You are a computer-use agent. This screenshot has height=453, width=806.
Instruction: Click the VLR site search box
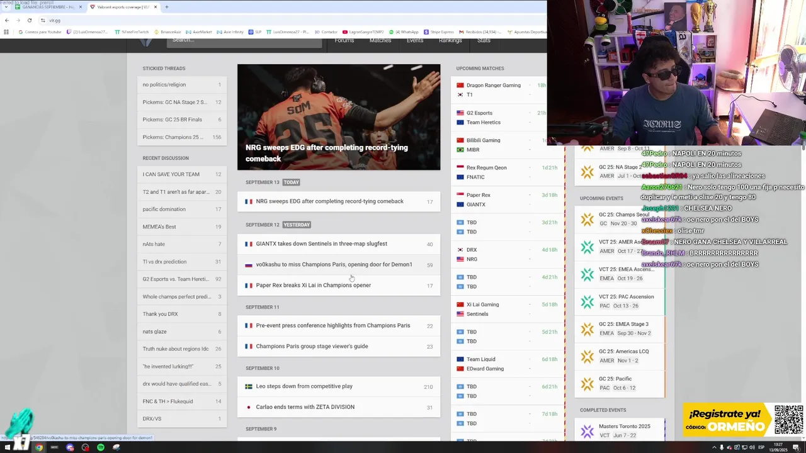tap(244, 40)
